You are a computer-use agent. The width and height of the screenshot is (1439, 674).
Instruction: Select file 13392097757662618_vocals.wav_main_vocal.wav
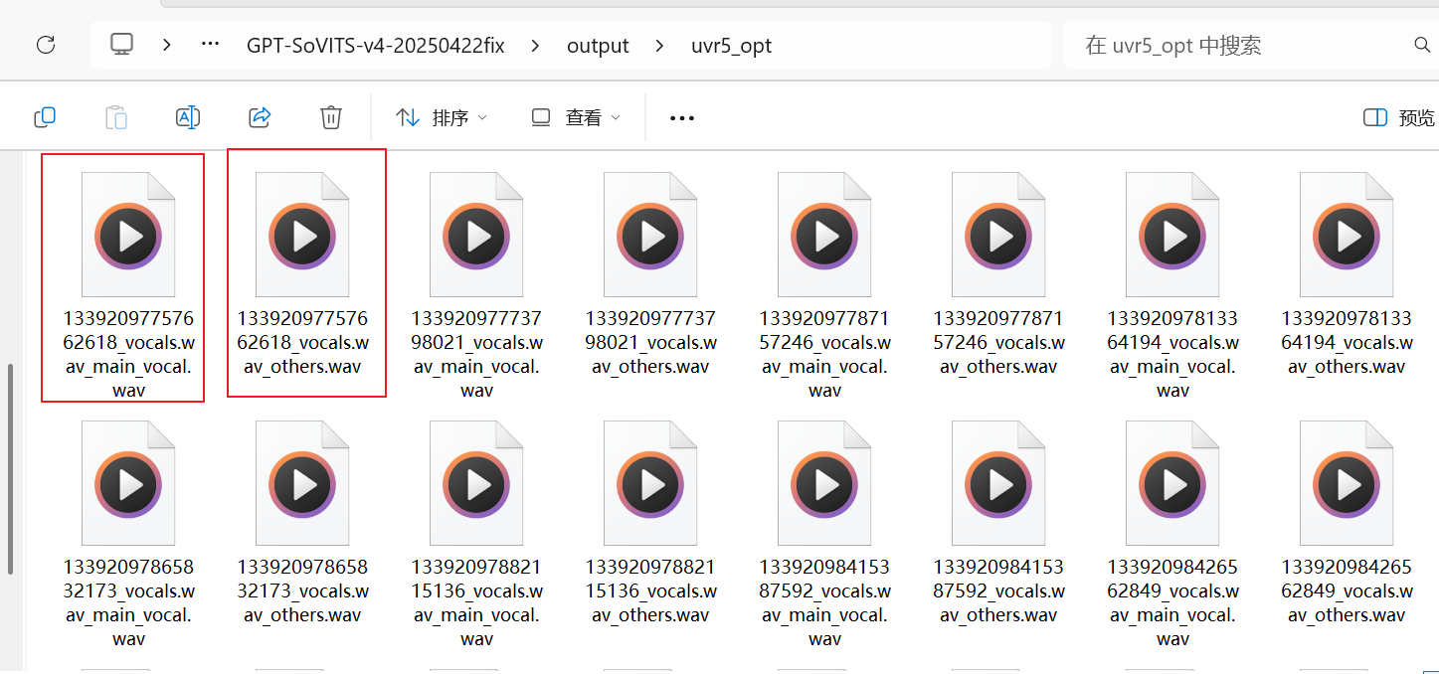point(129,284)
